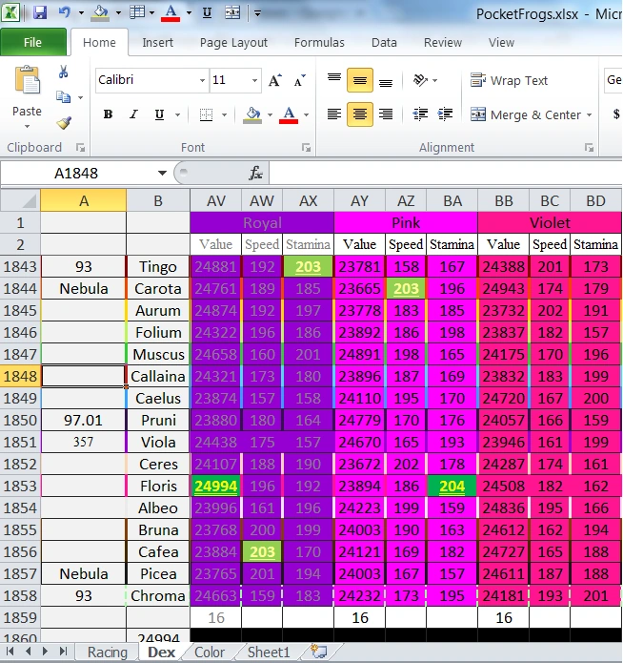Viewport: 623px width, 663px height.
Task: Click Decrease Indent icon
Action: (420, 114)
